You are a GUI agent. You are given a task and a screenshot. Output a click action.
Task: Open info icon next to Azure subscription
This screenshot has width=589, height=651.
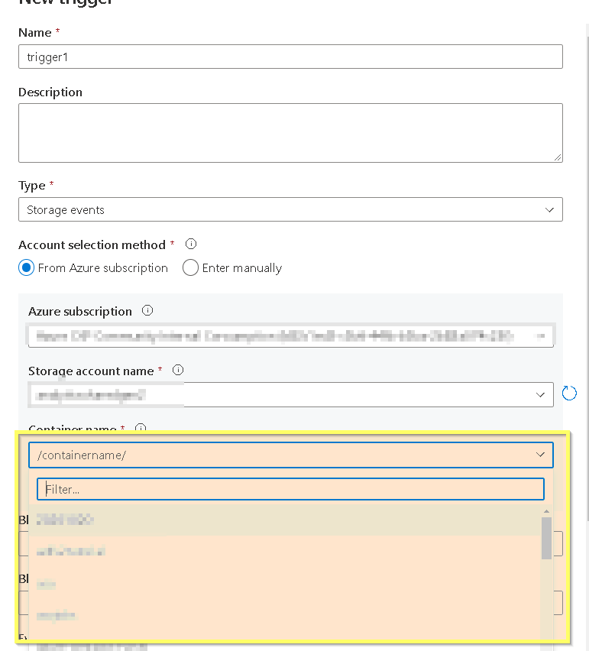coord(147,310)
